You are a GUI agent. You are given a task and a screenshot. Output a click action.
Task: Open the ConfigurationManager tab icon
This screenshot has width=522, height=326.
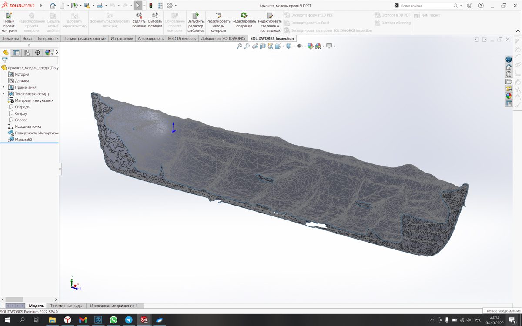[x=27, y=53]
